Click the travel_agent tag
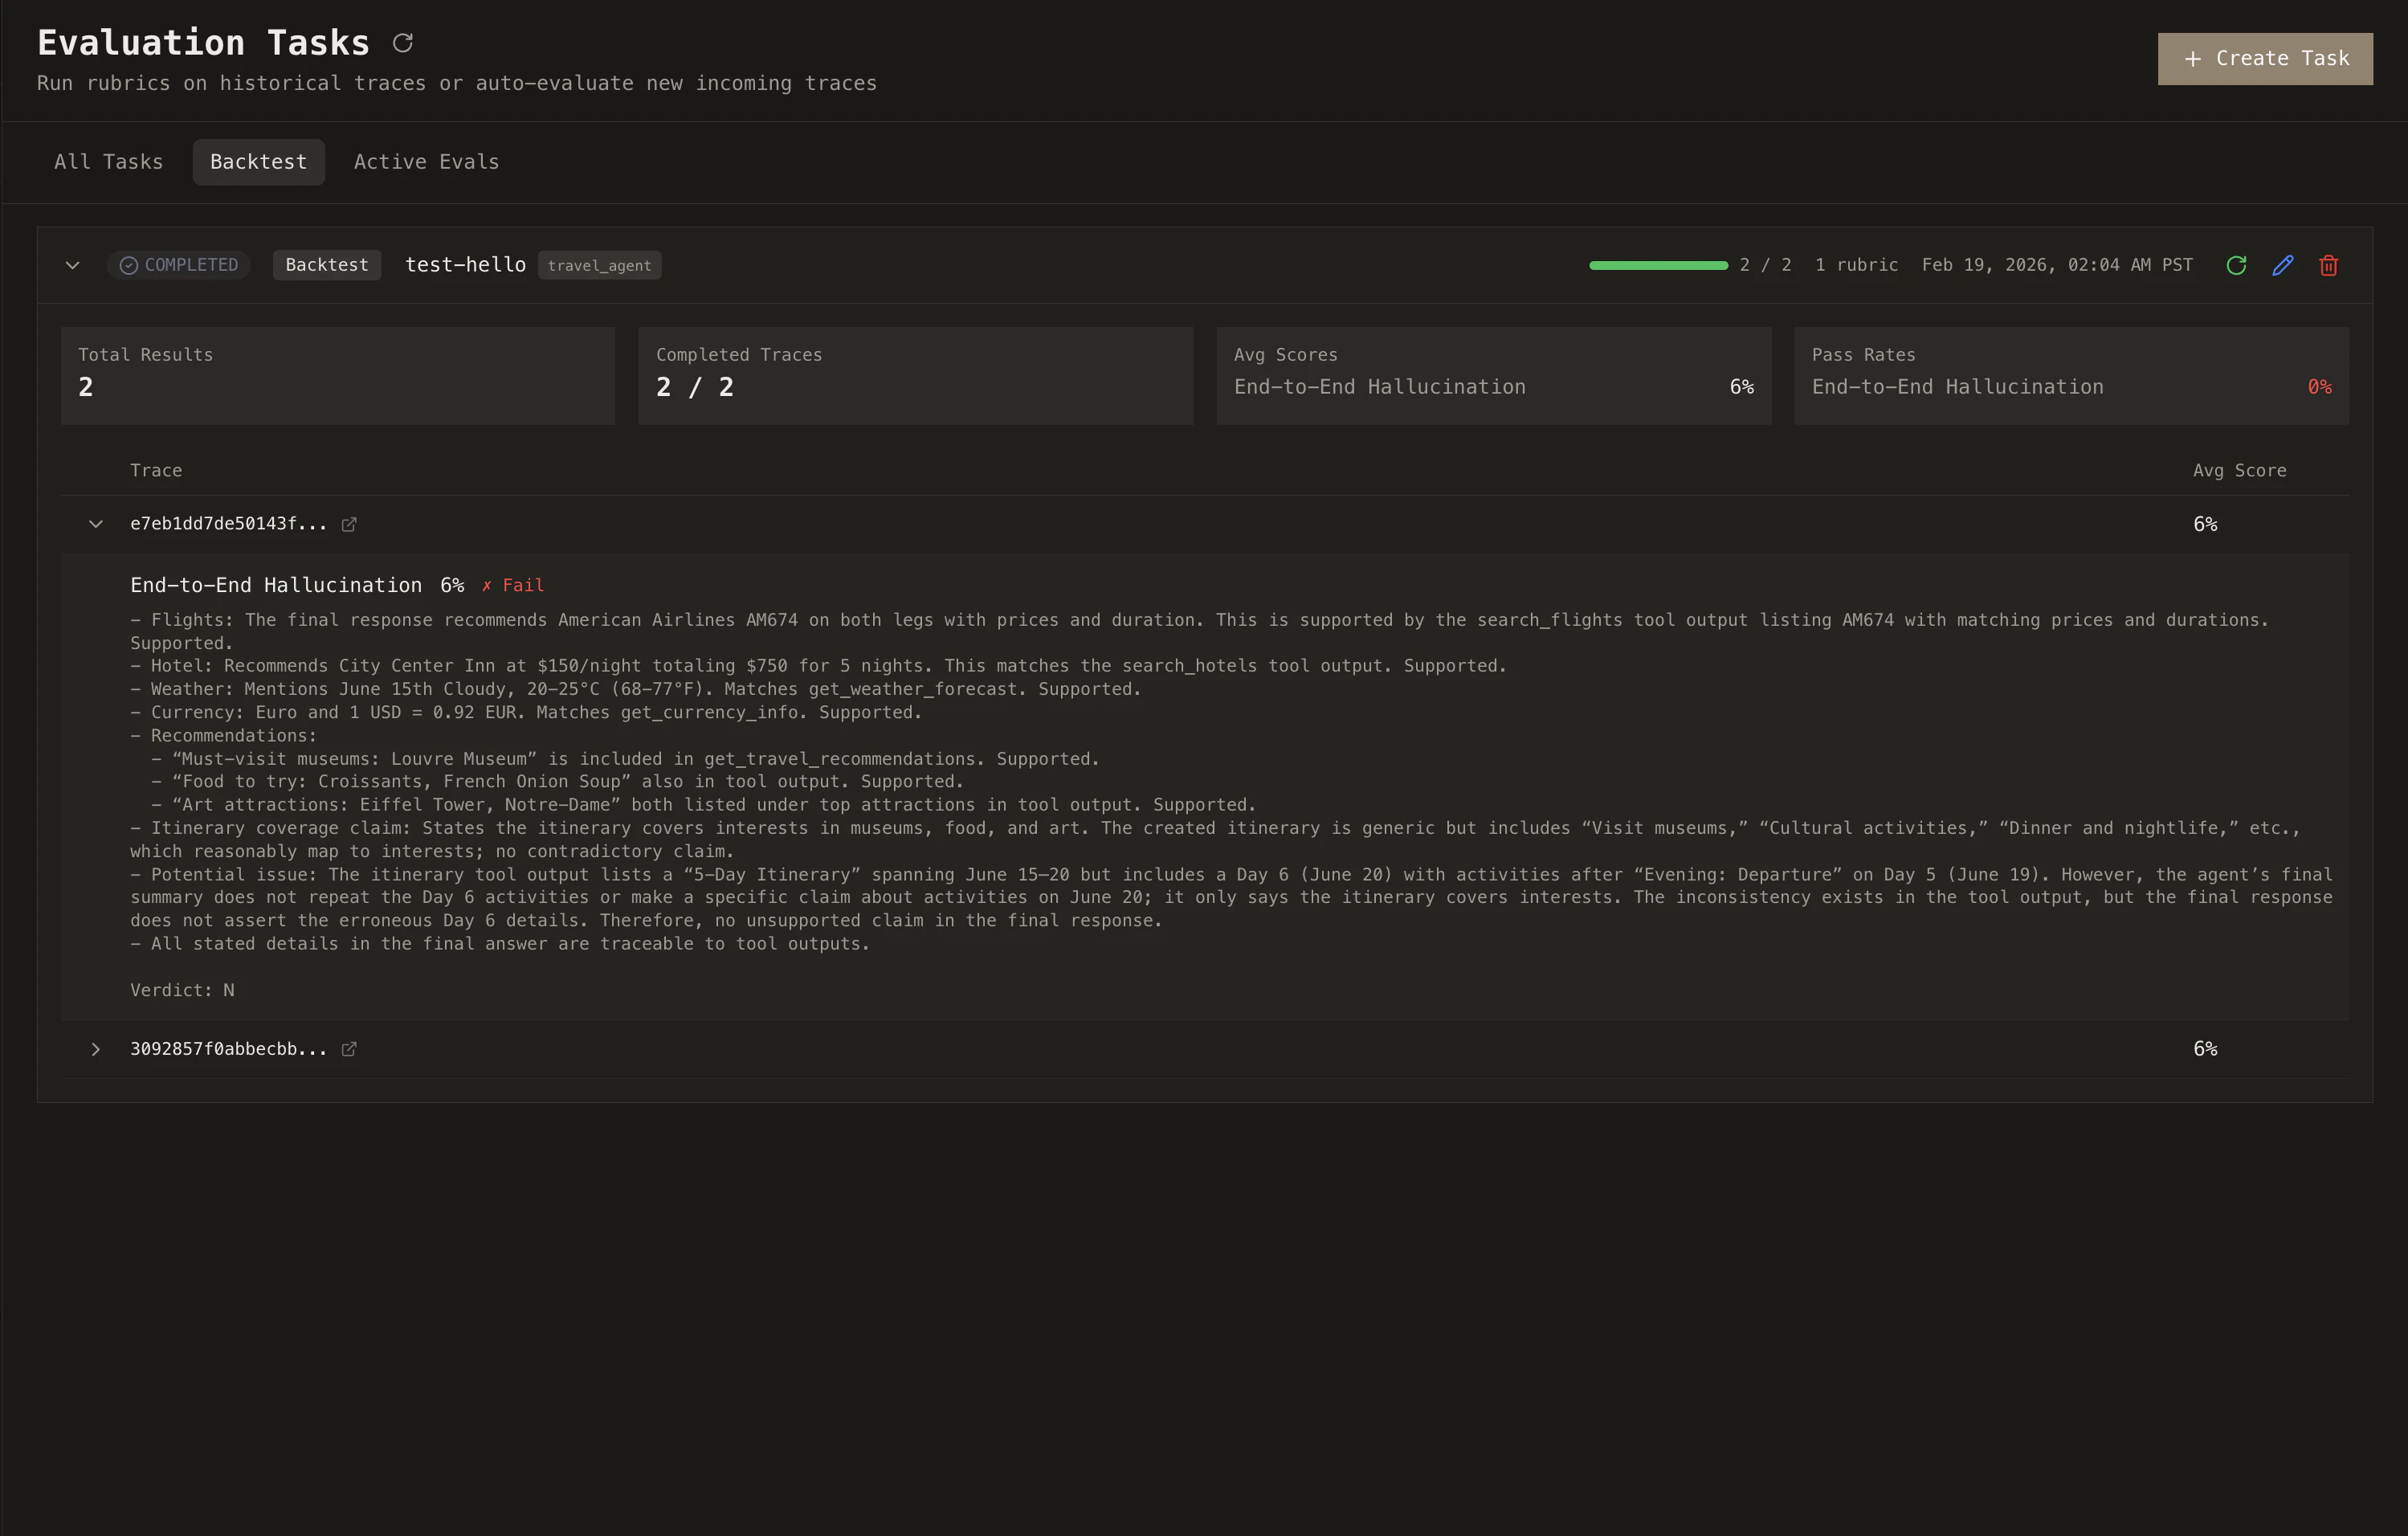2408x1536 pixels. [x=599, y=265]
